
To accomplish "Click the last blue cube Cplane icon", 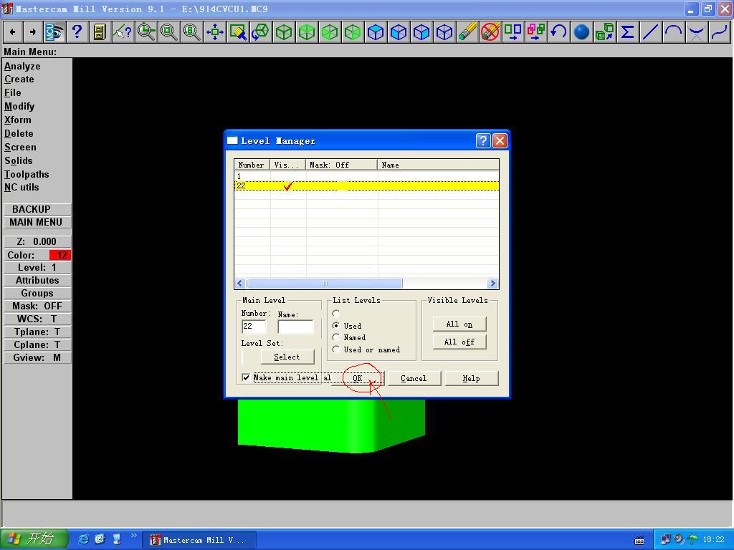I will [444, 32].
